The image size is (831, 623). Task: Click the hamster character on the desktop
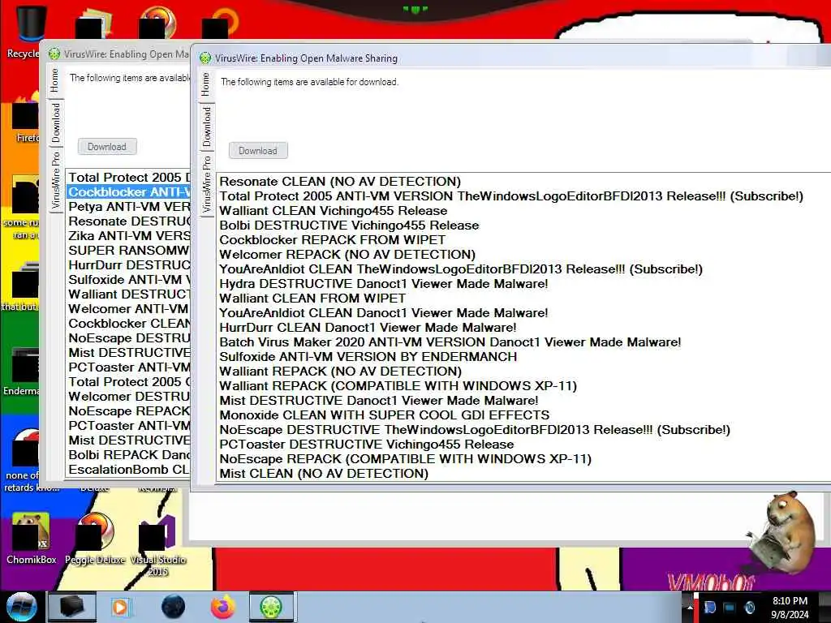click(x=785, y=534)
